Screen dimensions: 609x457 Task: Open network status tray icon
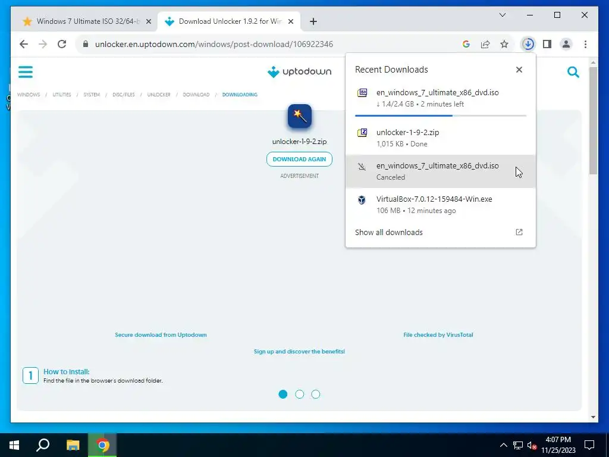(x=518, y=445)
